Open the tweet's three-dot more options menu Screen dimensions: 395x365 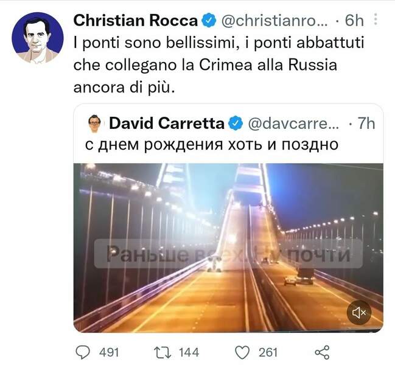pyautogui.click(x=376, y=19)
